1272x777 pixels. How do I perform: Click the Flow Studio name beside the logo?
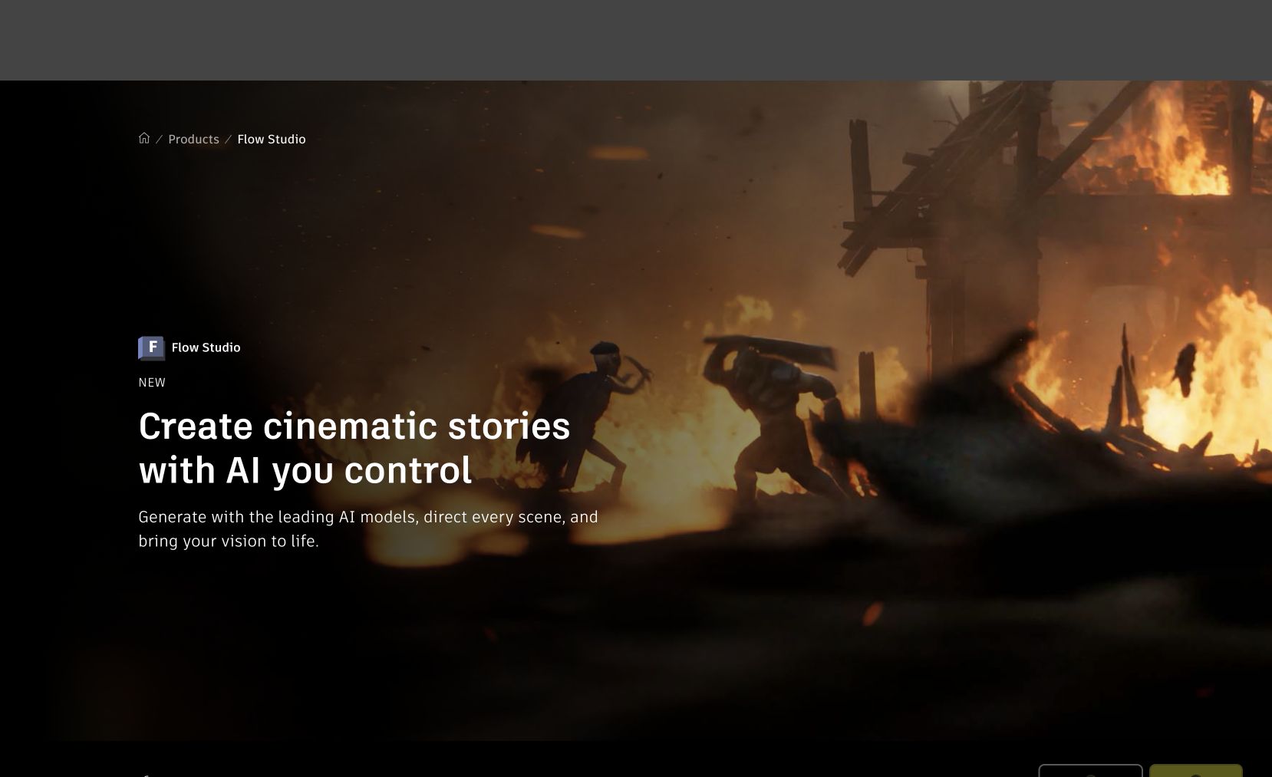point(206,347)
